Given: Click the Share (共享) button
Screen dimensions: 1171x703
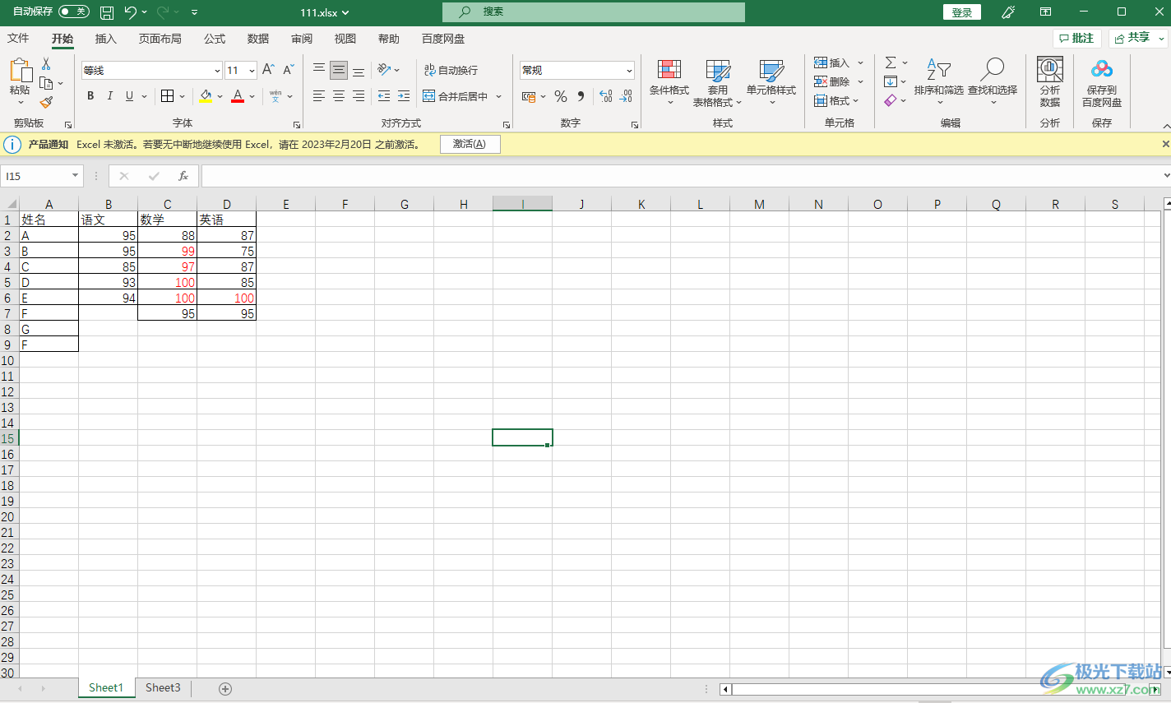Looking at the screenshot, I should [x=1132, y=38].
